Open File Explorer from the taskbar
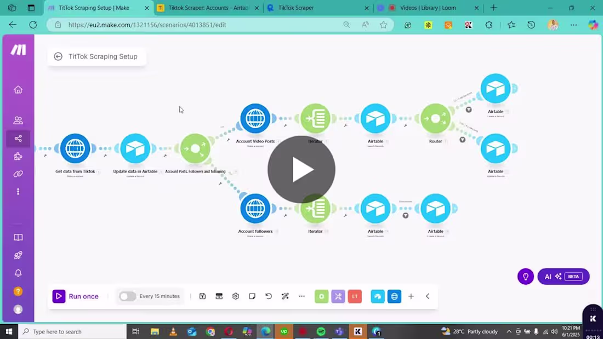 click(155, 331)
